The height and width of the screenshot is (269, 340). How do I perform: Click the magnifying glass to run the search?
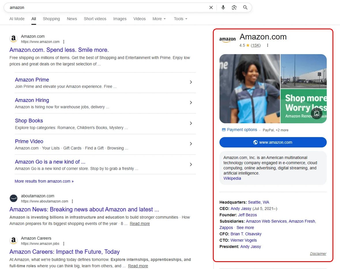(245, 7)
